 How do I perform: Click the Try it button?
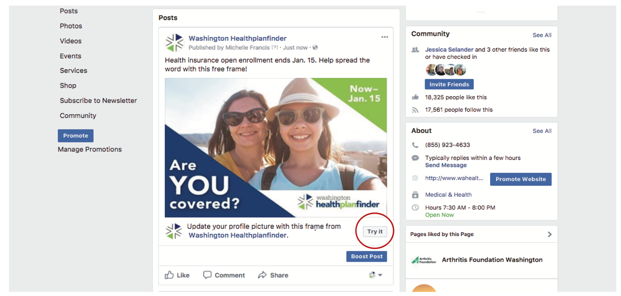point(375,232)
